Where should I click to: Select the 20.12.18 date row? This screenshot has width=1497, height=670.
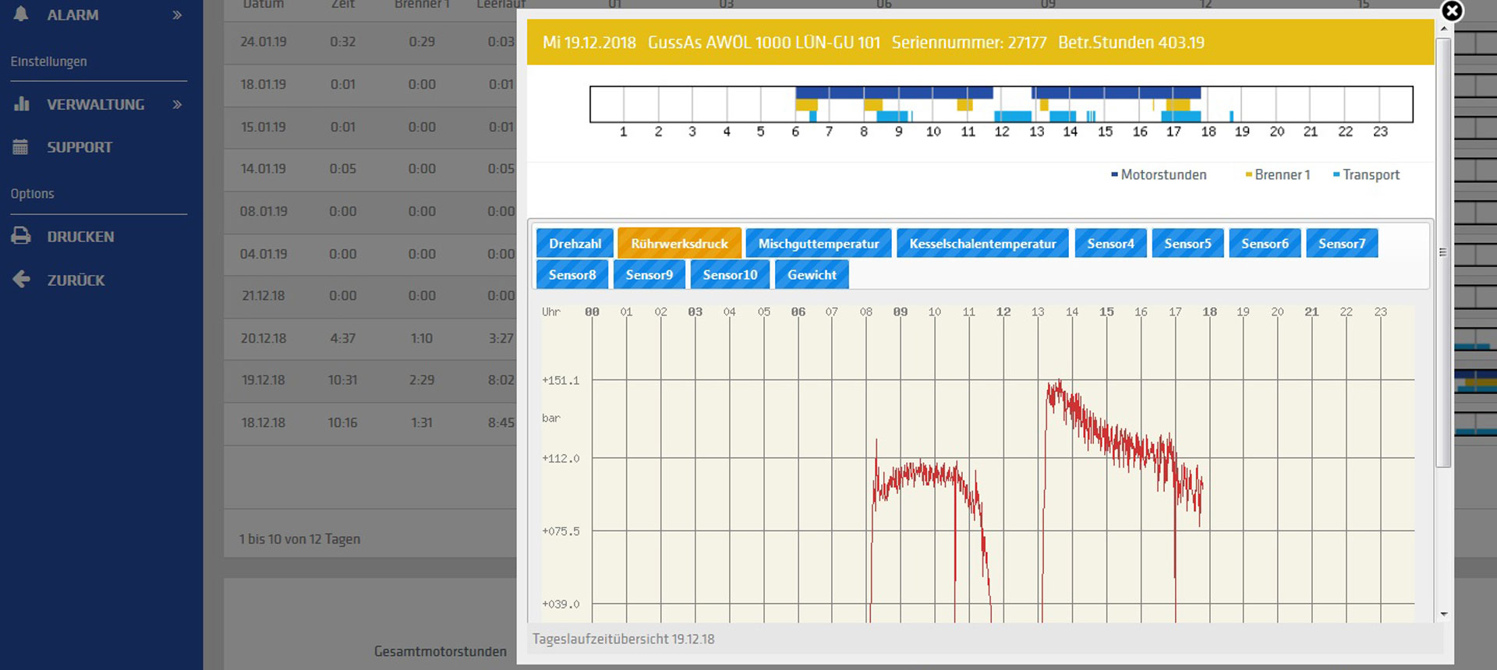[370, 339]
